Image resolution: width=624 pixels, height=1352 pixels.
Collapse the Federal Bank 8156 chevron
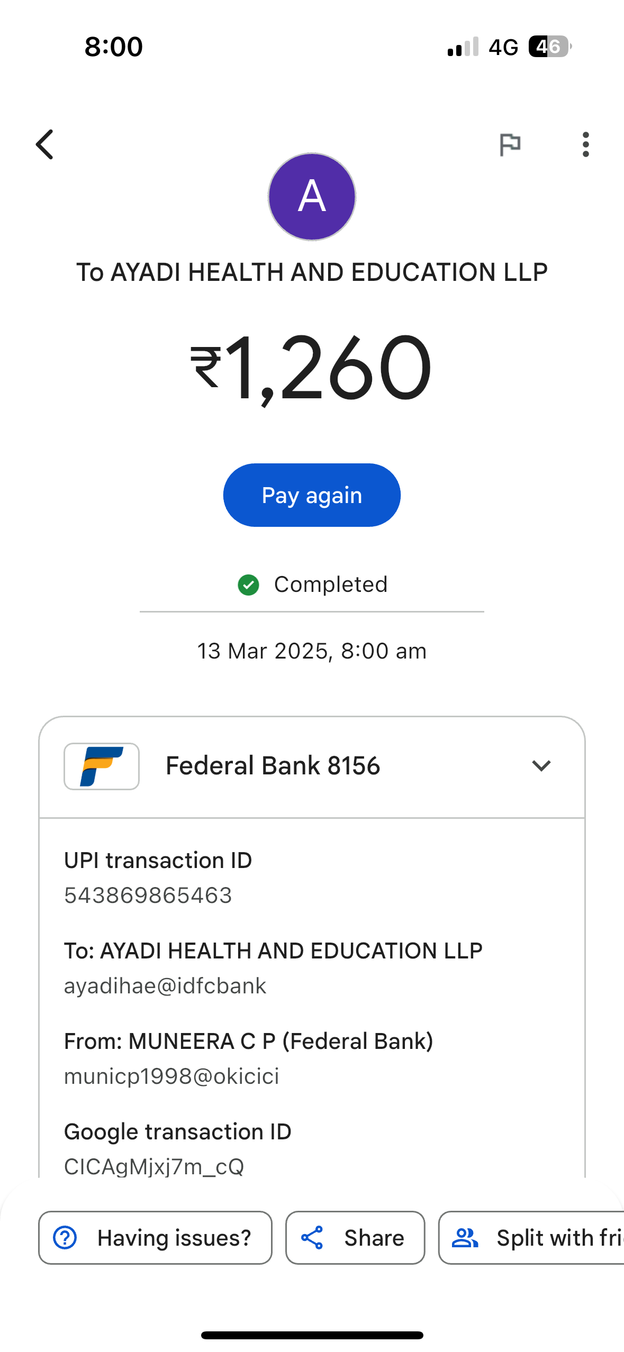point(541,766)
